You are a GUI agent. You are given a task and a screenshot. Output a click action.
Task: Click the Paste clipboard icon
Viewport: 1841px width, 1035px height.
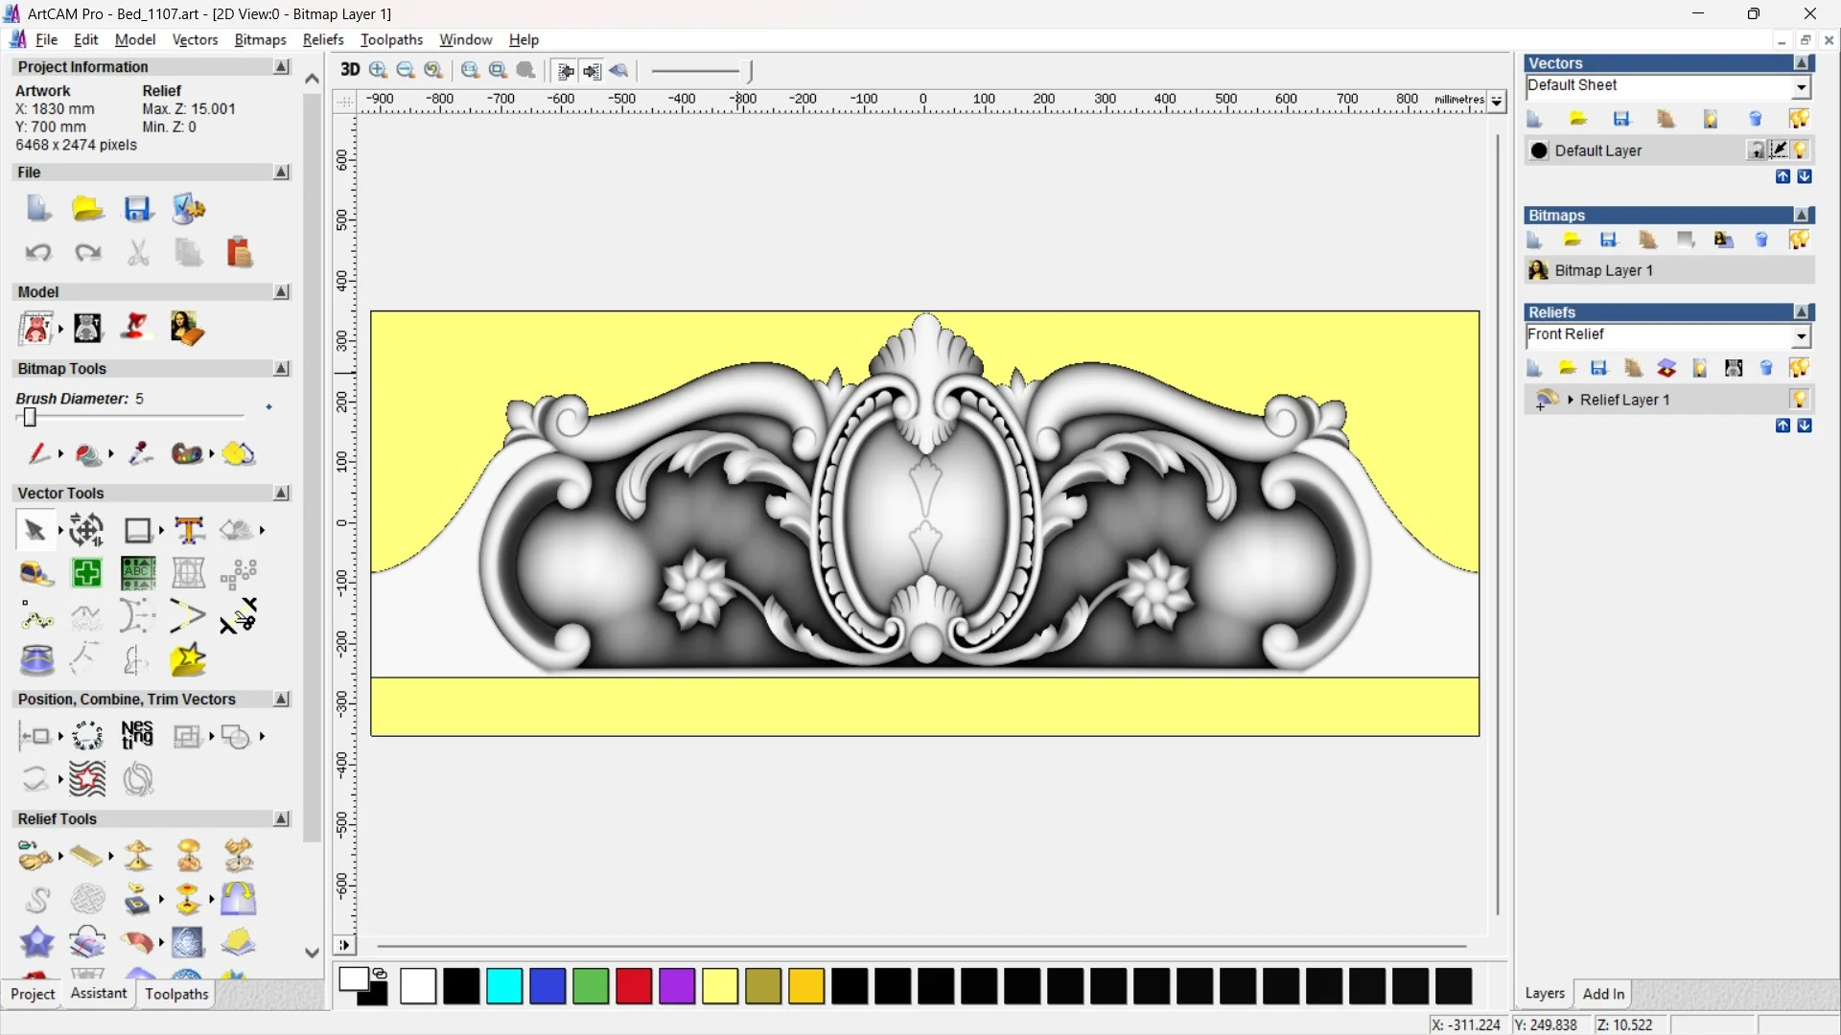[x=239, y=252]
